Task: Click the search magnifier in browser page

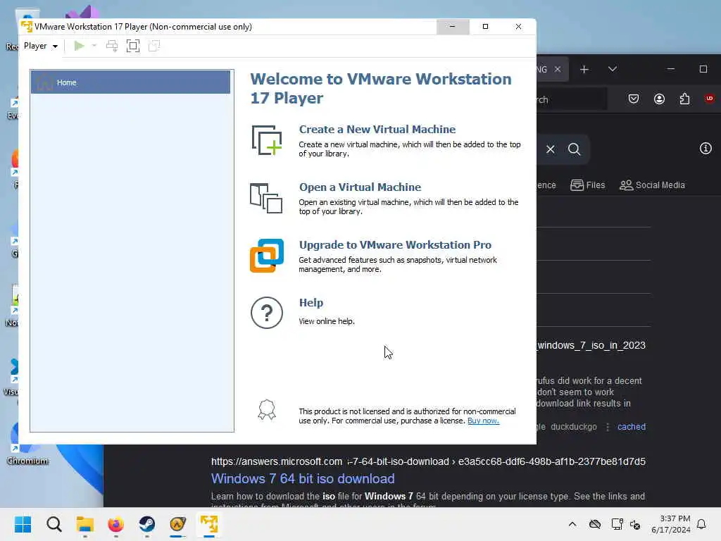Action: tap(574, 149)
